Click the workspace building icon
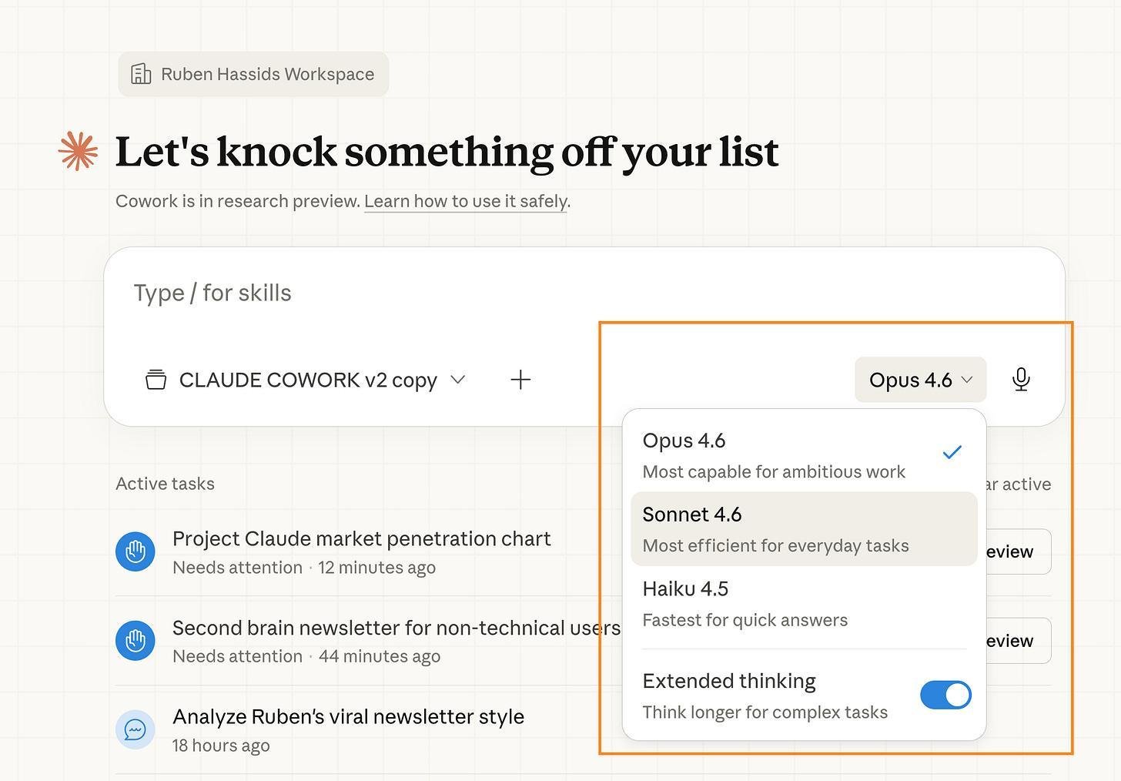This screenshot has height=781, width=1121. (x=141, y=74)
